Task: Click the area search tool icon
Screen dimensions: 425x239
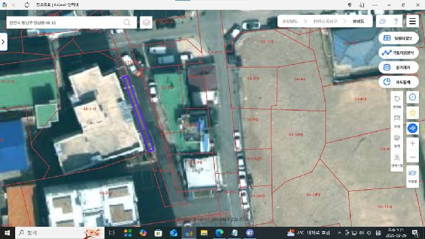Action: tap(397, 160)
